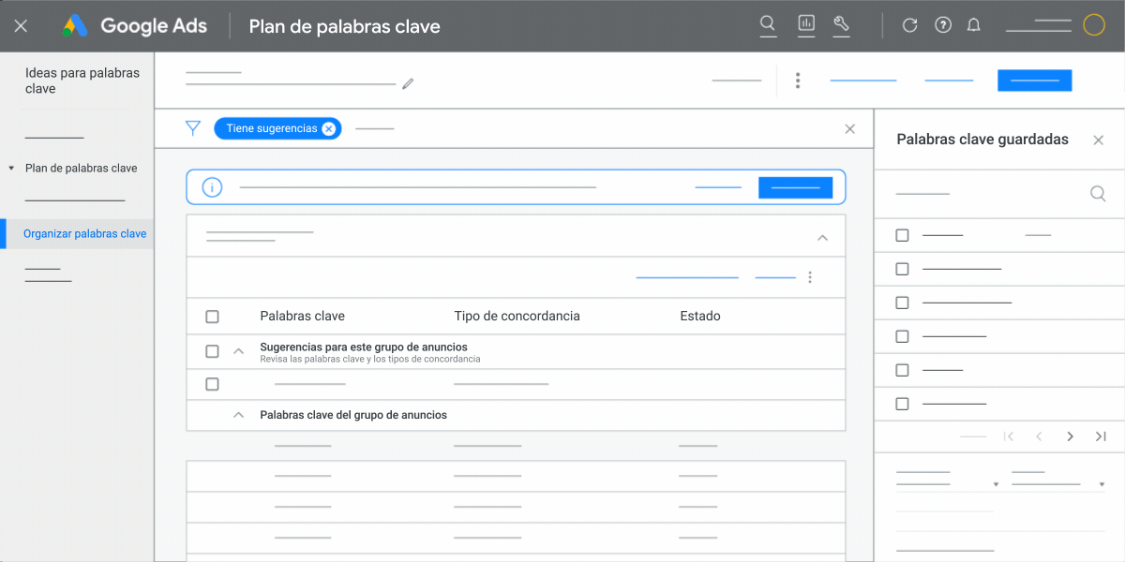Check the first keyword in Palabras clave guardadas
This screenshot has height=562, width=1125.
click(902, 235)
